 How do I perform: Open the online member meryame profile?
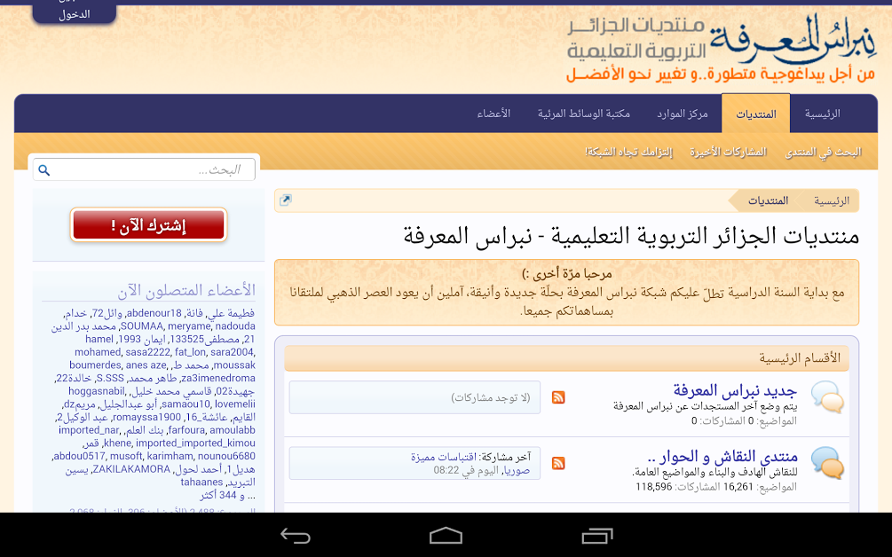coord(189,326)
